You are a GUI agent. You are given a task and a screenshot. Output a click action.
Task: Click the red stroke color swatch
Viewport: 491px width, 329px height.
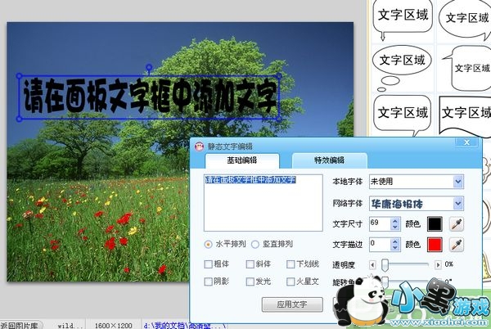point(435,245)
